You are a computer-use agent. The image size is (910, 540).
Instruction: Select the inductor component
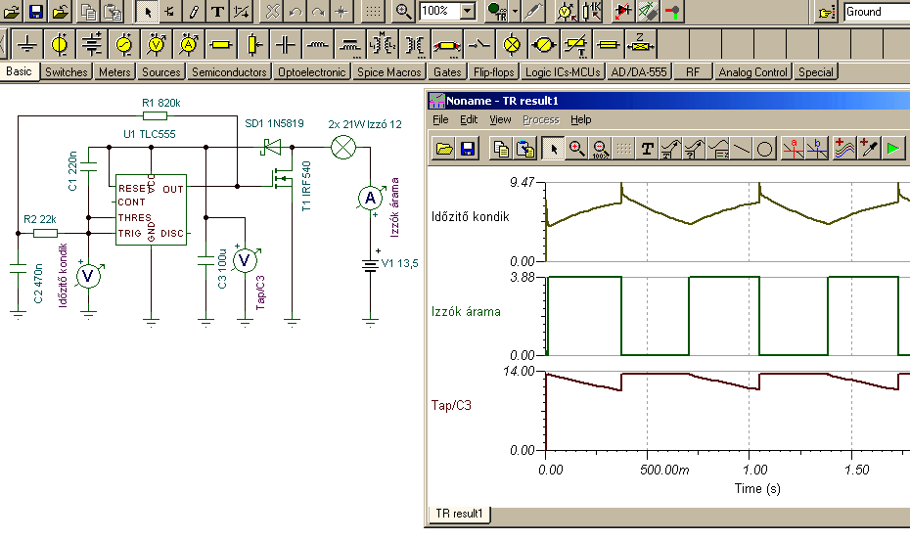(x=318, y=45)
